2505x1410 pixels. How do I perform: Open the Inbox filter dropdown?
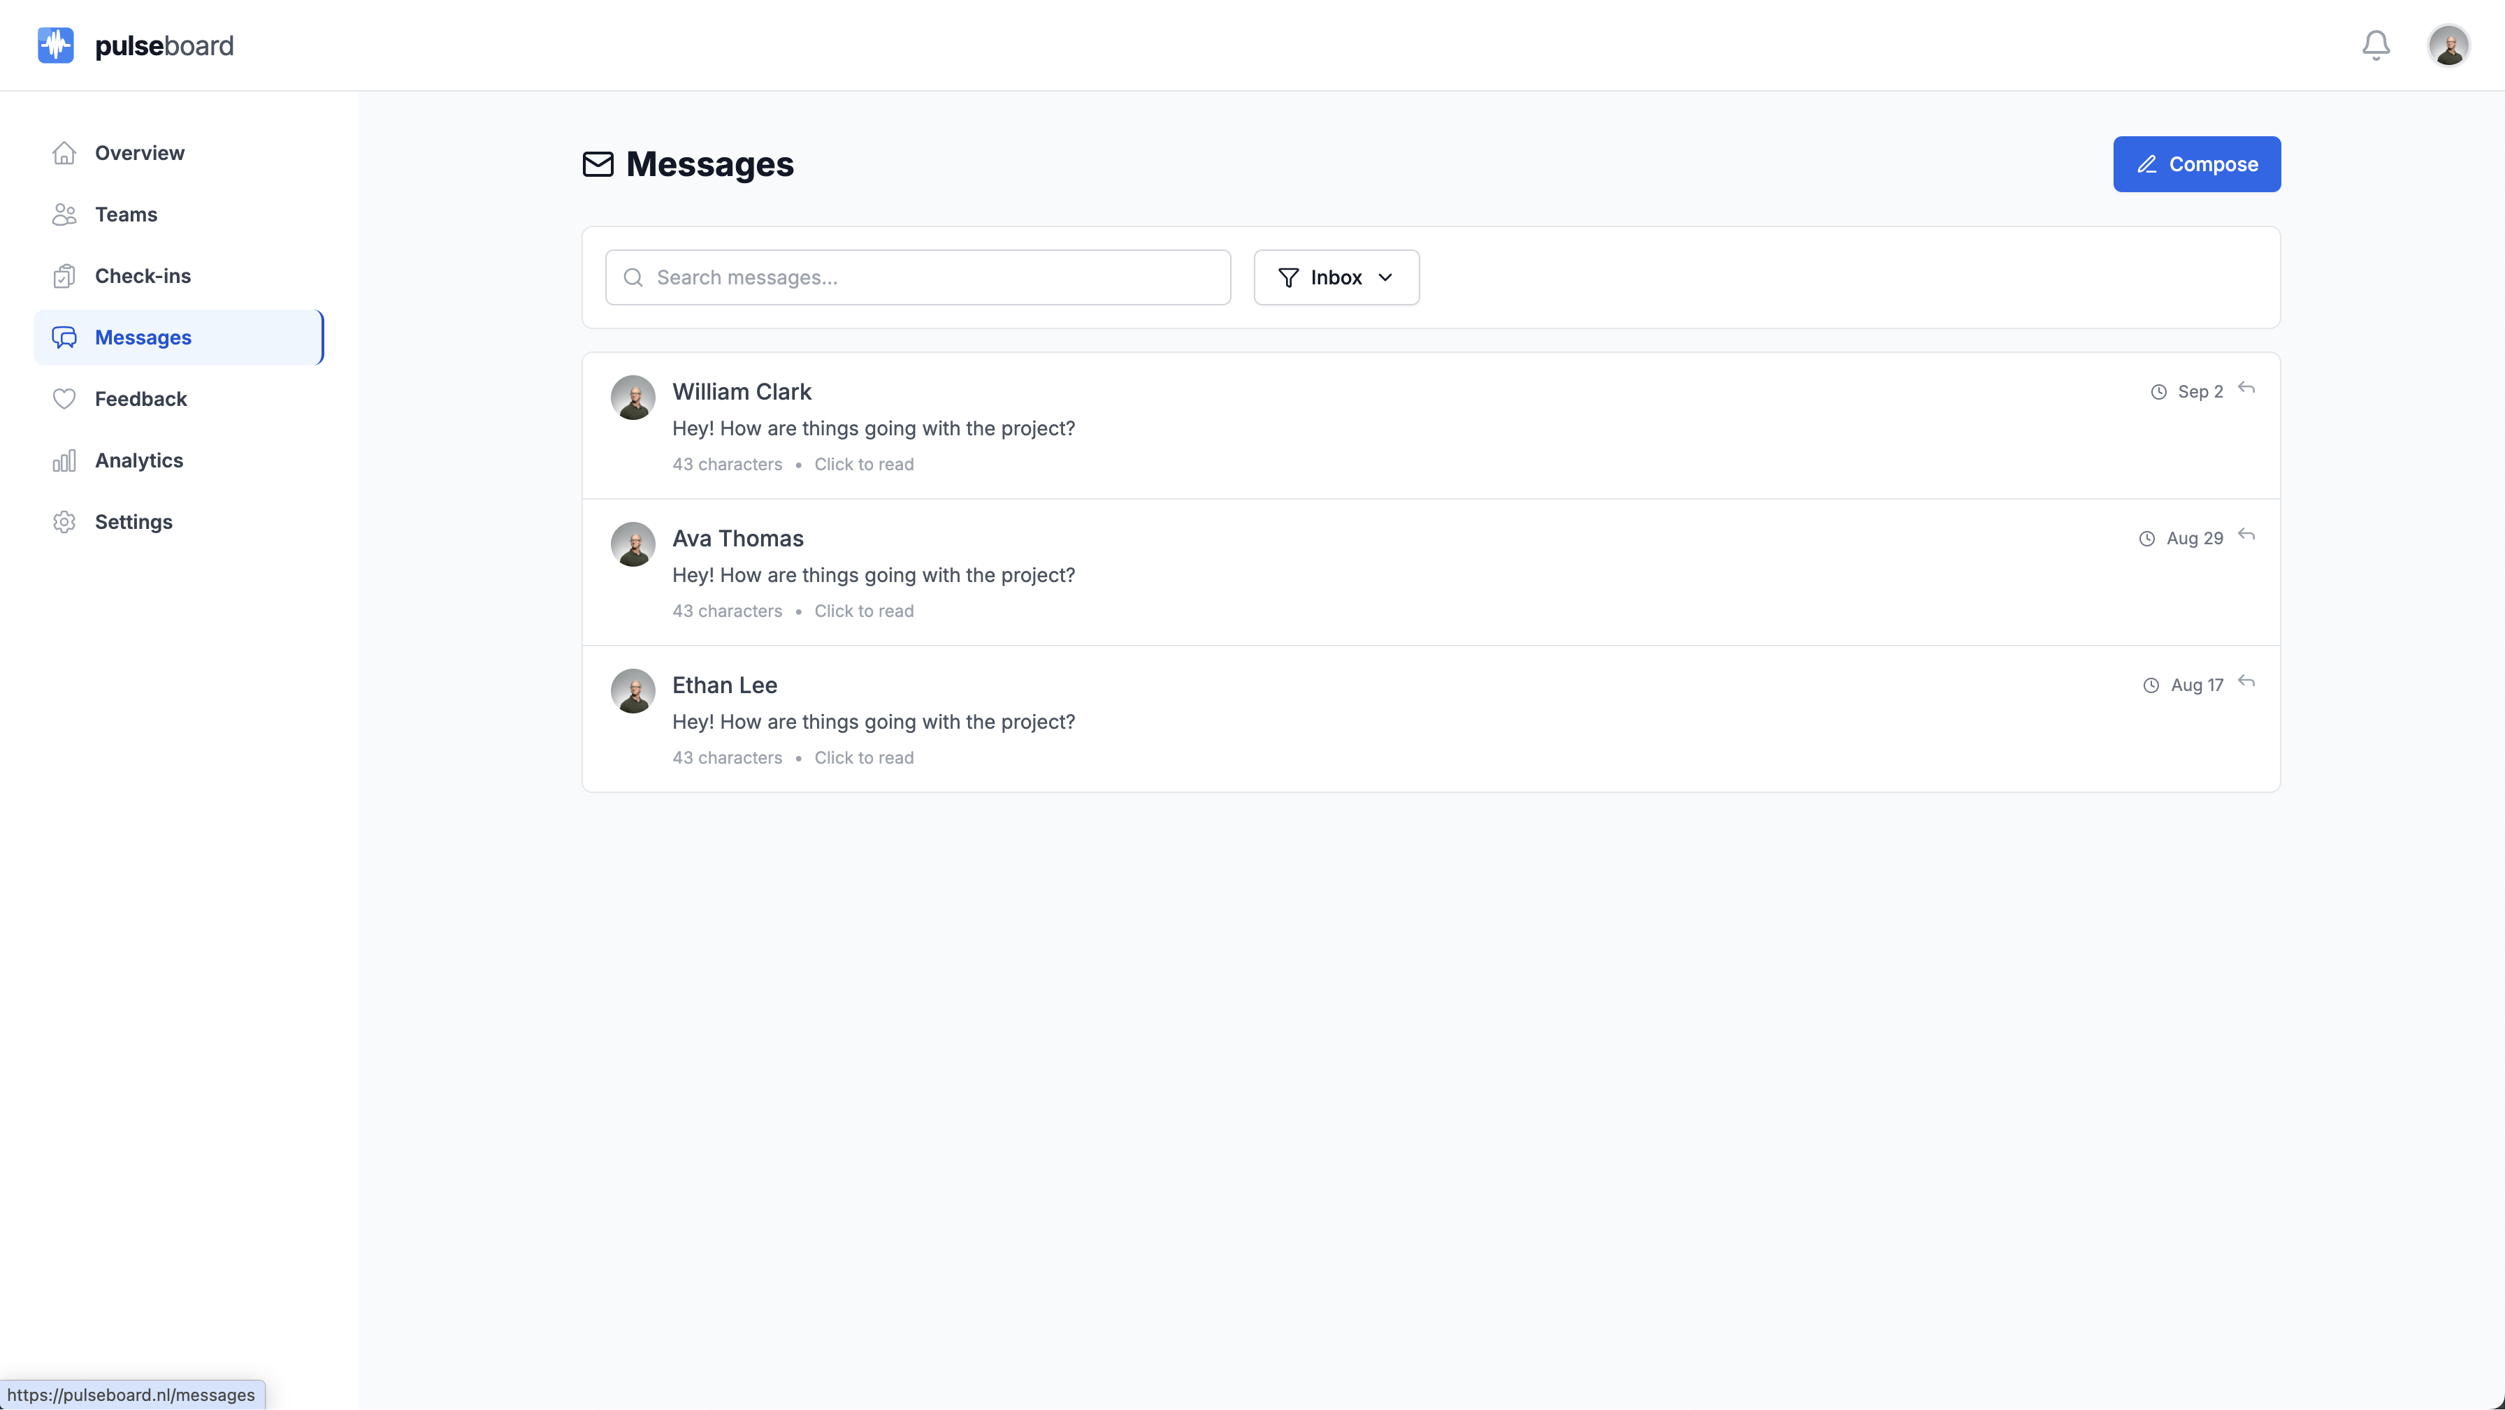pos(1336,277)
